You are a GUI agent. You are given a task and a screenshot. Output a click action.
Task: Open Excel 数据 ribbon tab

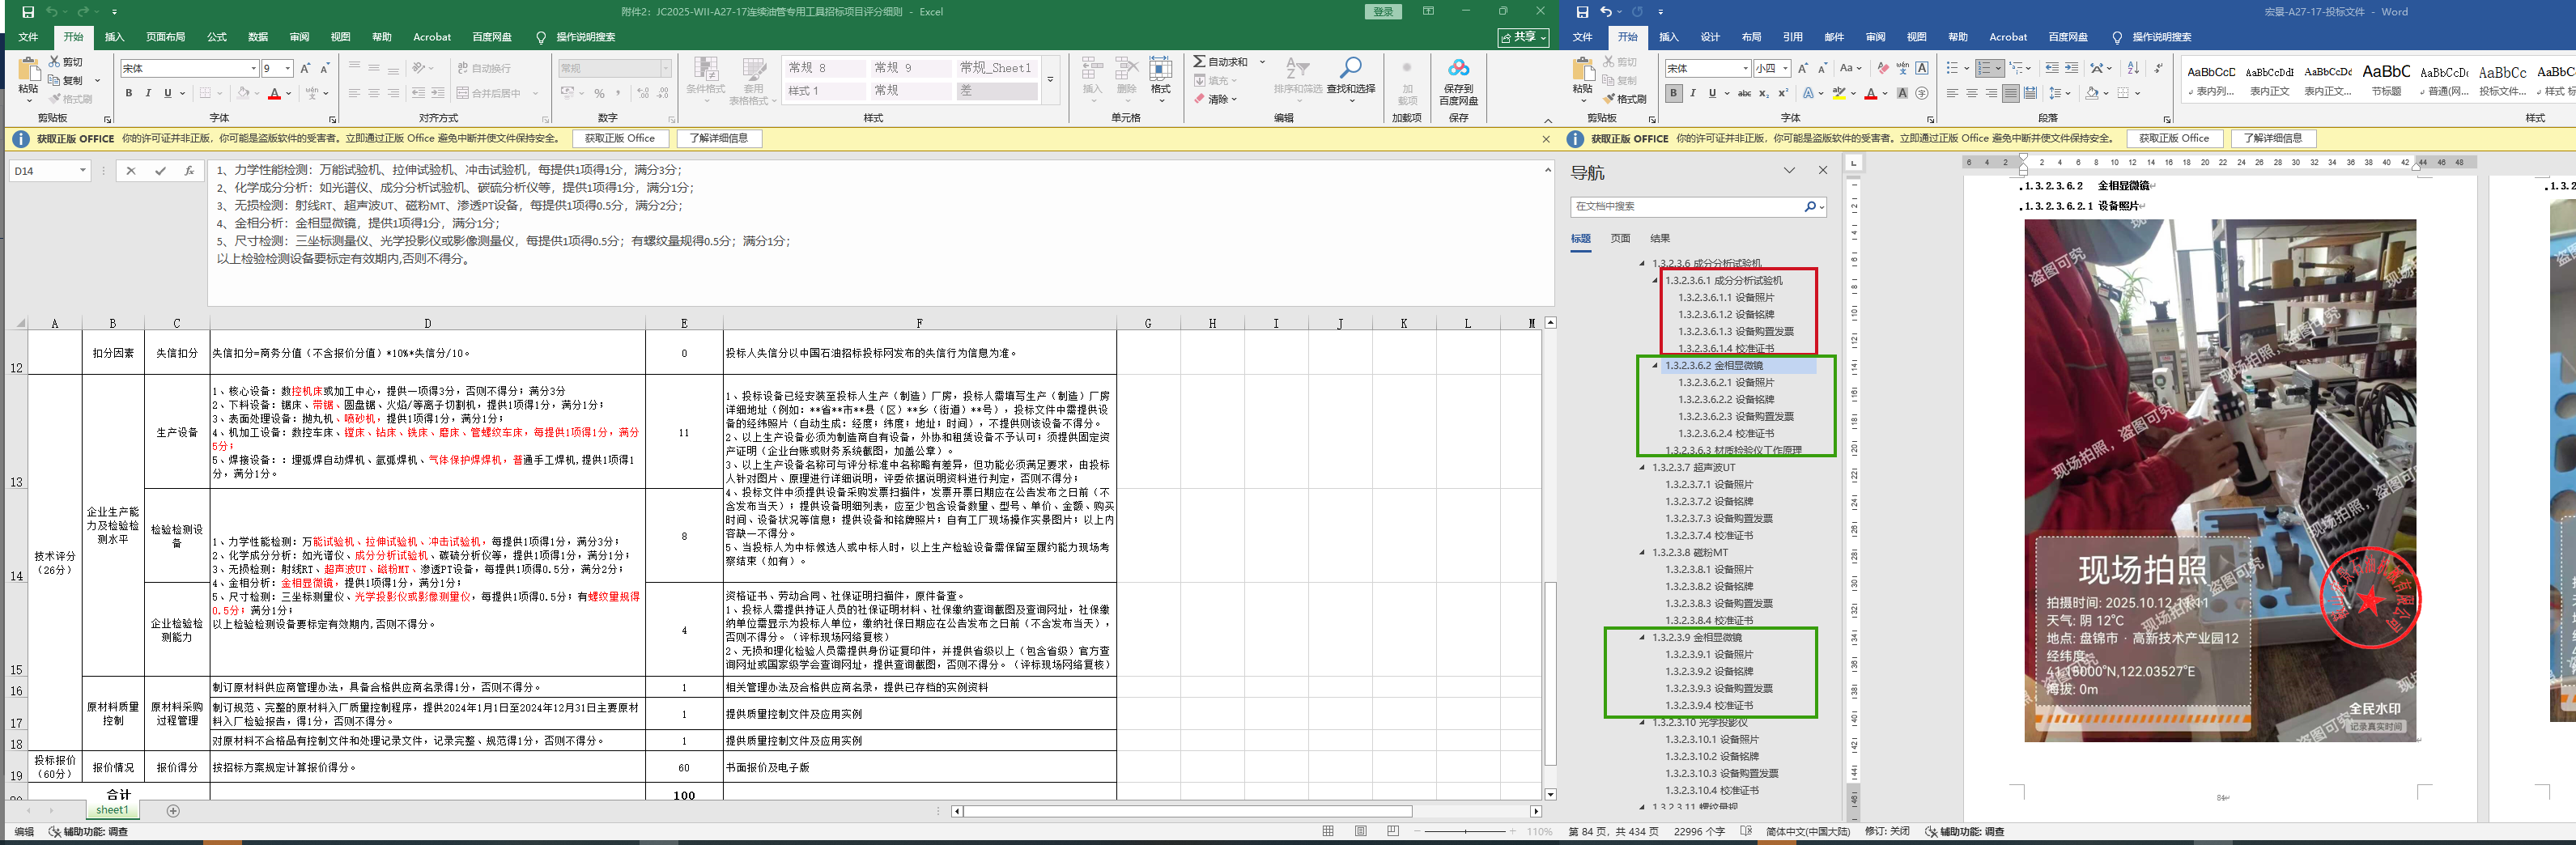click(258, 37)
